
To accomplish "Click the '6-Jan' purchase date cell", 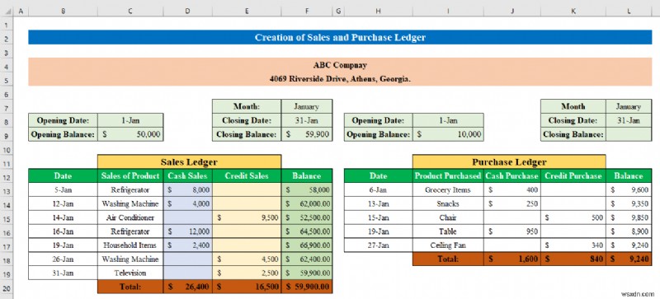I will tap(378, 189).
